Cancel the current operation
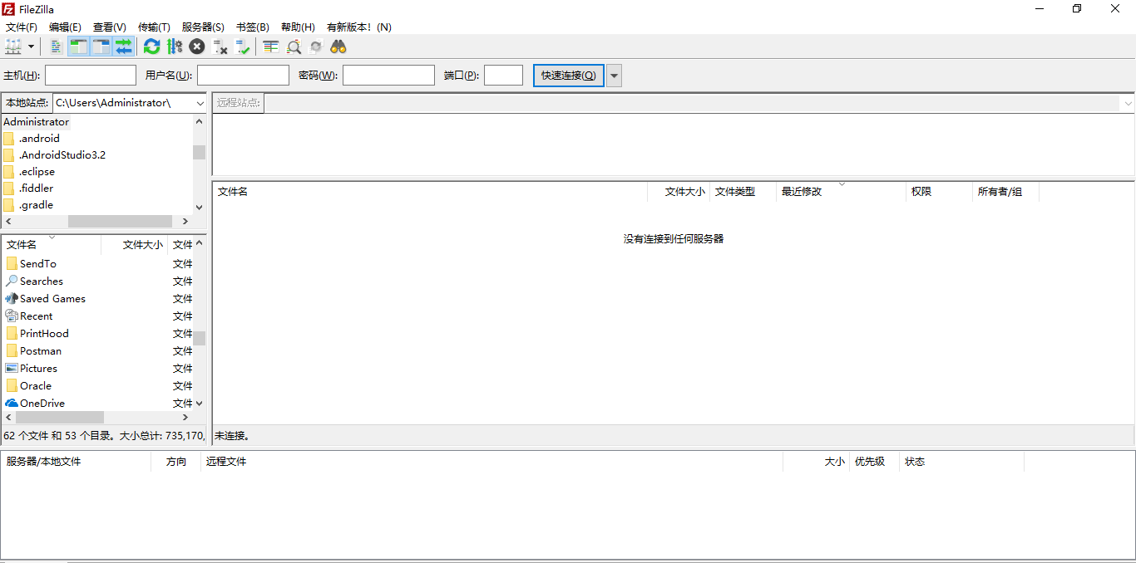 point(197,47)
